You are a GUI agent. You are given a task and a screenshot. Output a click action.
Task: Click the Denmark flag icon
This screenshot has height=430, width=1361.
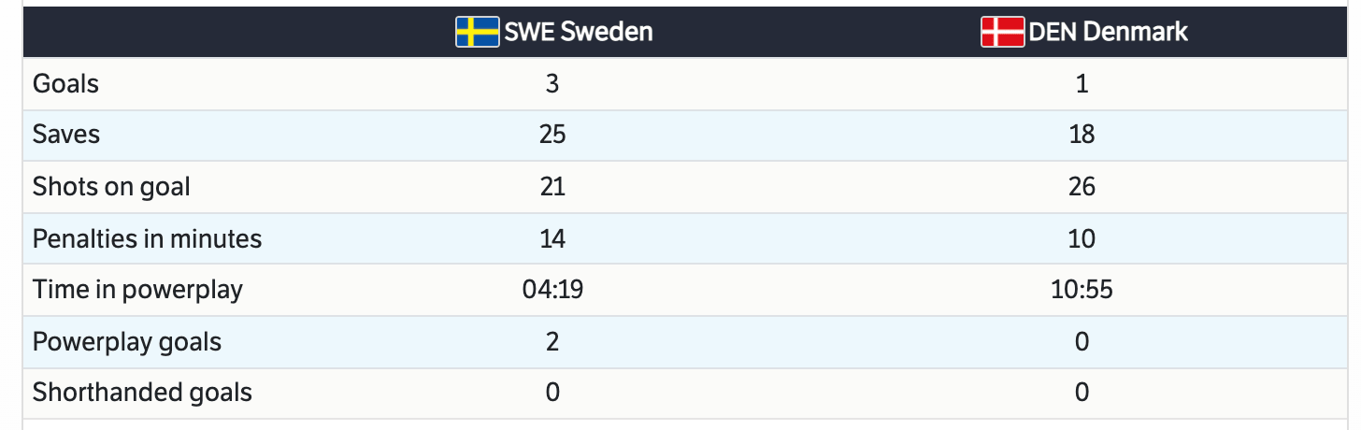click(1002, 32)
